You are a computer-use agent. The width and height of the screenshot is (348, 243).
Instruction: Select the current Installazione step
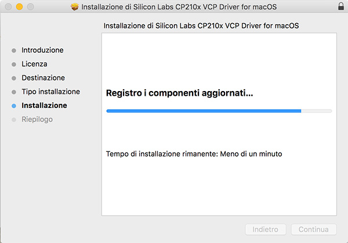pos(44,106)
